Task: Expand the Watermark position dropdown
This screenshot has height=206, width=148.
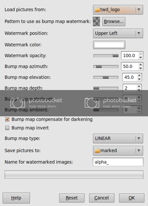Action: (x=118, y=34)
